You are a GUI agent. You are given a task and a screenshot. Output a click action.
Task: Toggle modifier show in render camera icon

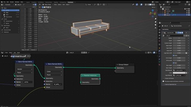tap(182, 33)
